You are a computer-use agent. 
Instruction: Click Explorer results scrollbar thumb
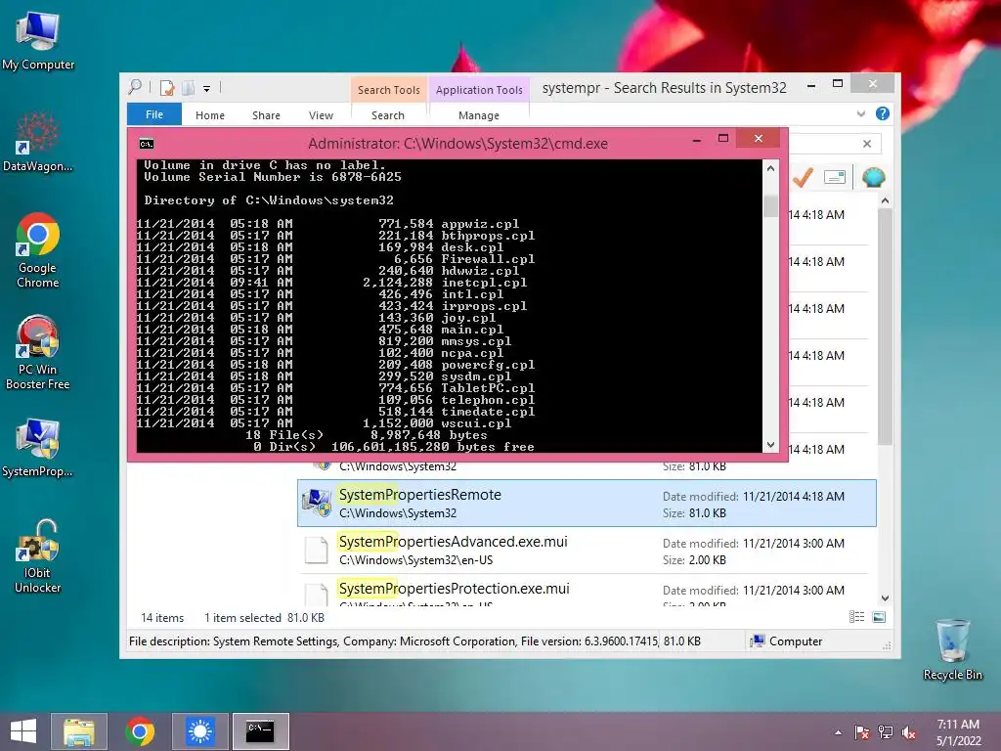[885, 327]
